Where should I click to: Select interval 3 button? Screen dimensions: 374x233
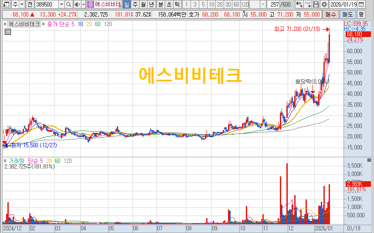195,4
